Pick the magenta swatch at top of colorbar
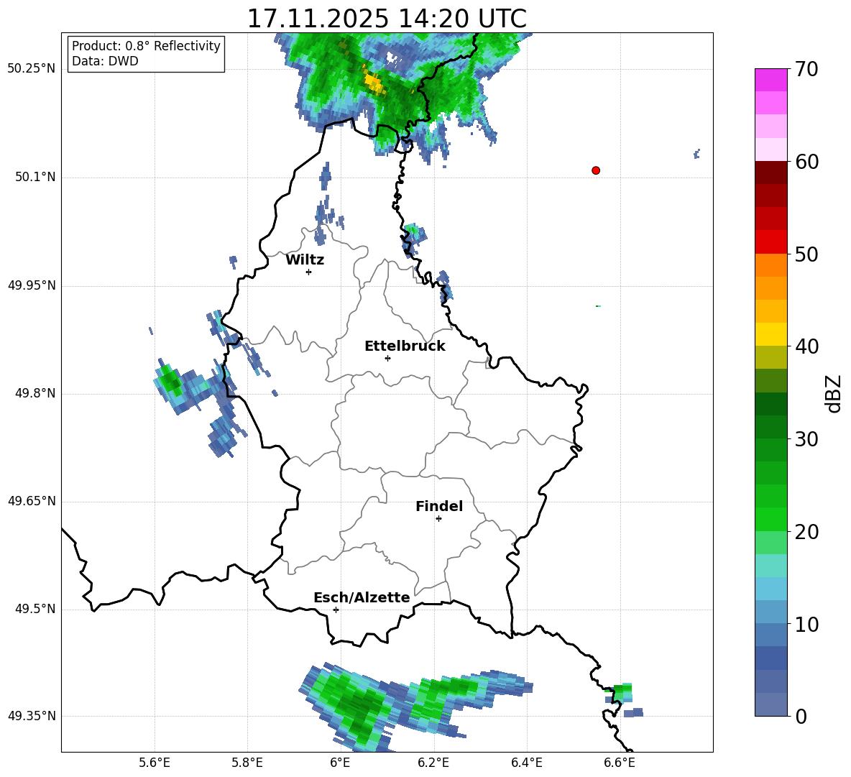851x777 pixels. (x=770, y=81)
